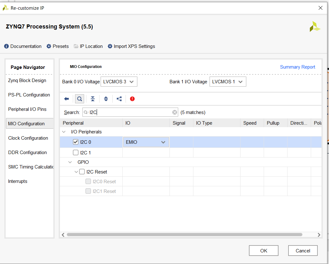Open the Zynq Block Design page

click(27, 80)
